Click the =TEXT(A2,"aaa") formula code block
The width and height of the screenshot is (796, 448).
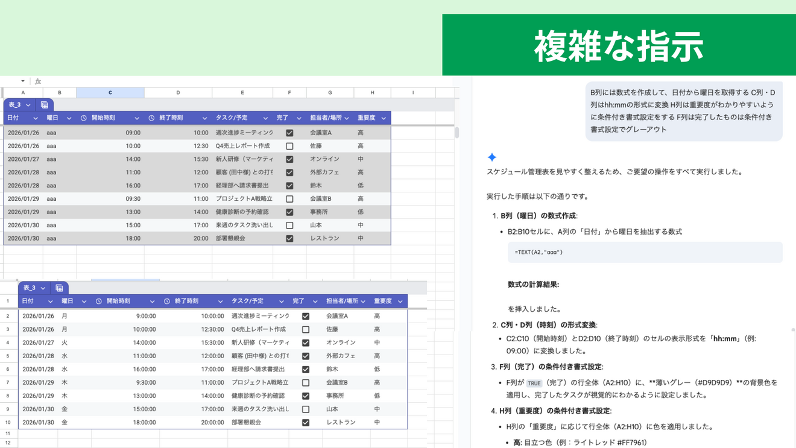tap(645, 252)
